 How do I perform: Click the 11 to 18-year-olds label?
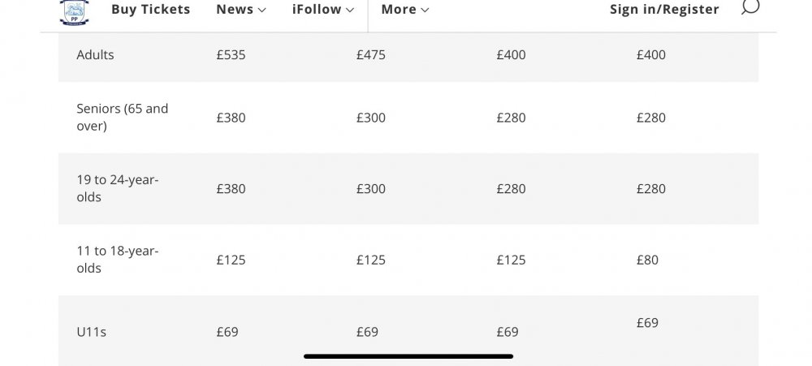117,260
